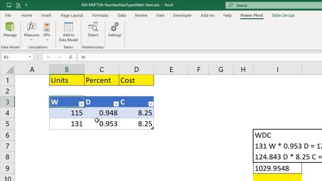Select column F header
This screenshot has height=181, width=322.
[x=199, y=69]
